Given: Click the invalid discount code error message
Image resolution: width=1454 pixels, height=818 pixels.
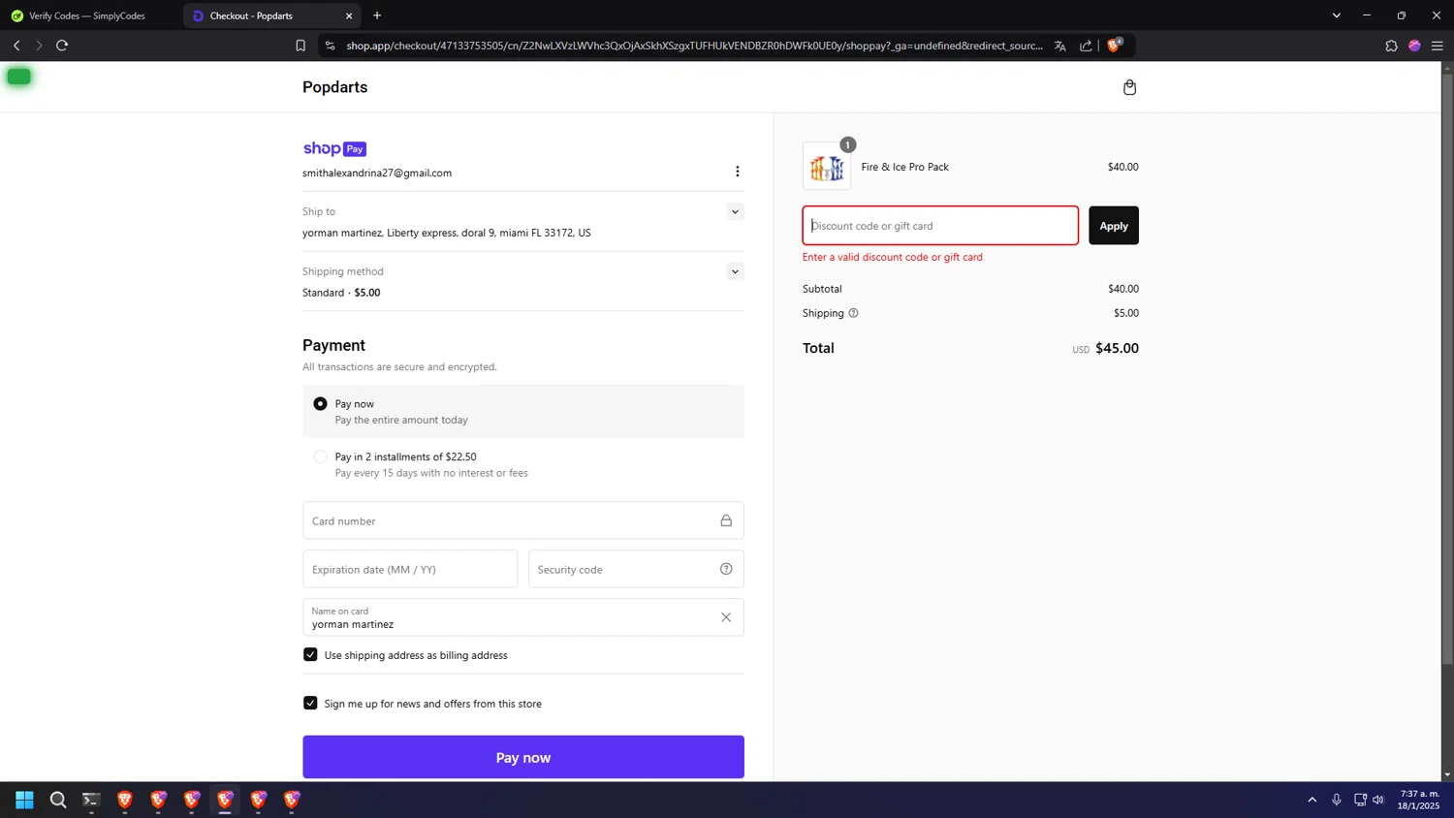Looking at the screenshot, I should [892, 257].
